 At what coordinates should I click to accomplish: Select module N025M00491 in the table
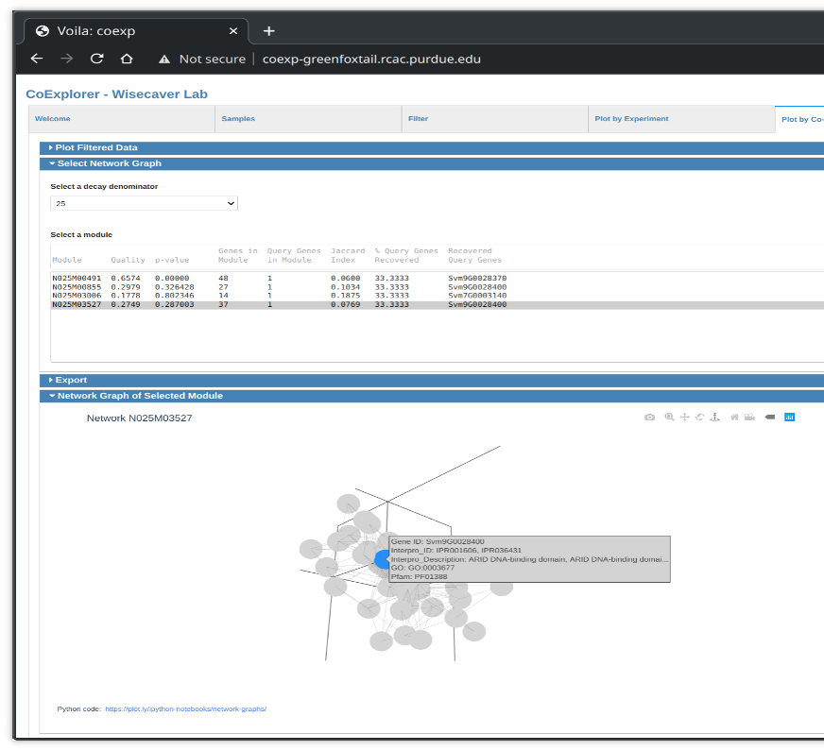[x=74, y=278]
